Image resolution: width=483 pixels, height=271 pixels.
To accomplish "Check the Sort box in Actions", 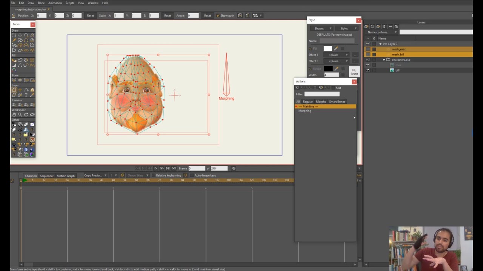I will point(333,88).
